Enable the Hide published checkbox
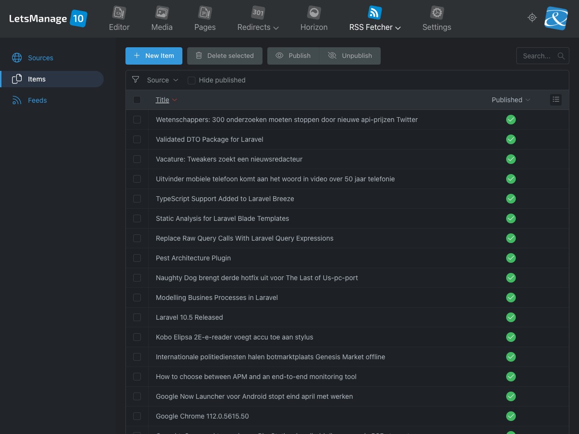 192,81
